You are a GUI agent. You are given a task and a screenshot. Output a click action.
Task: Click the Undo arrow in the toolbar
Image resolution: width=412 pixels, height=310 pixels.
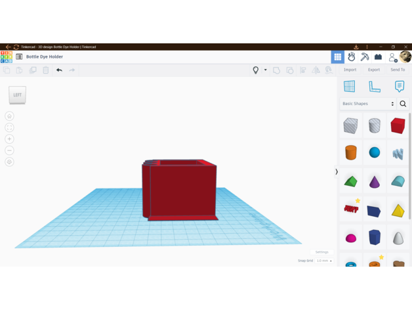pyautogui.click(x=59, y=70)
